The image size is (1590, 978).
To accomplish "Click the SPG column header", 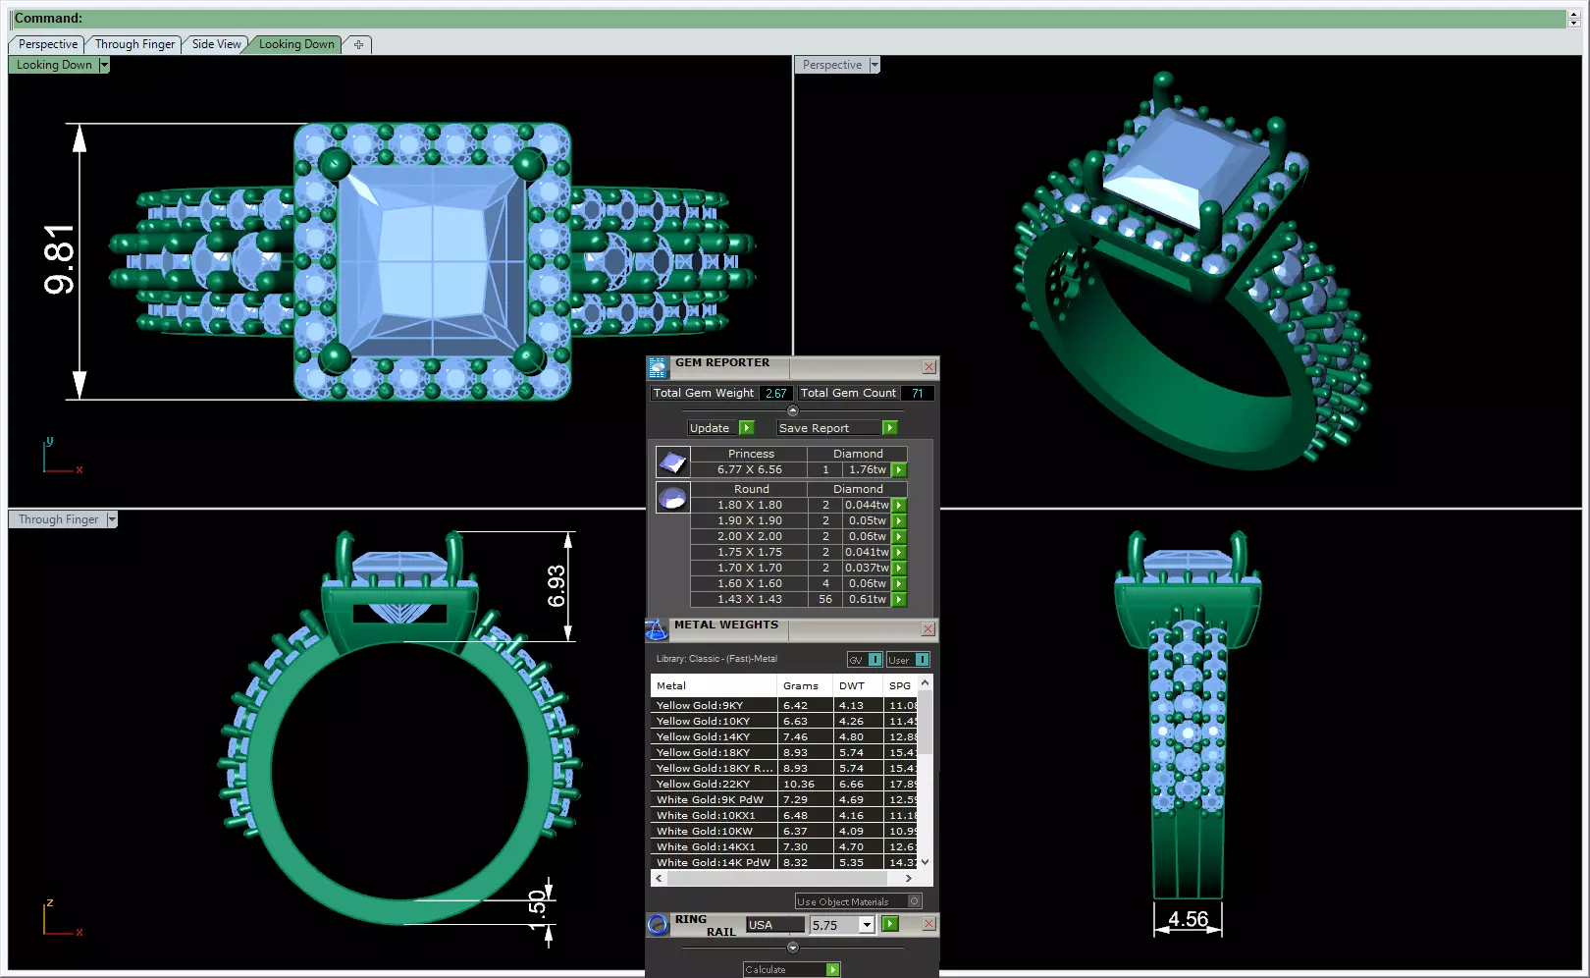I will 900,685.
